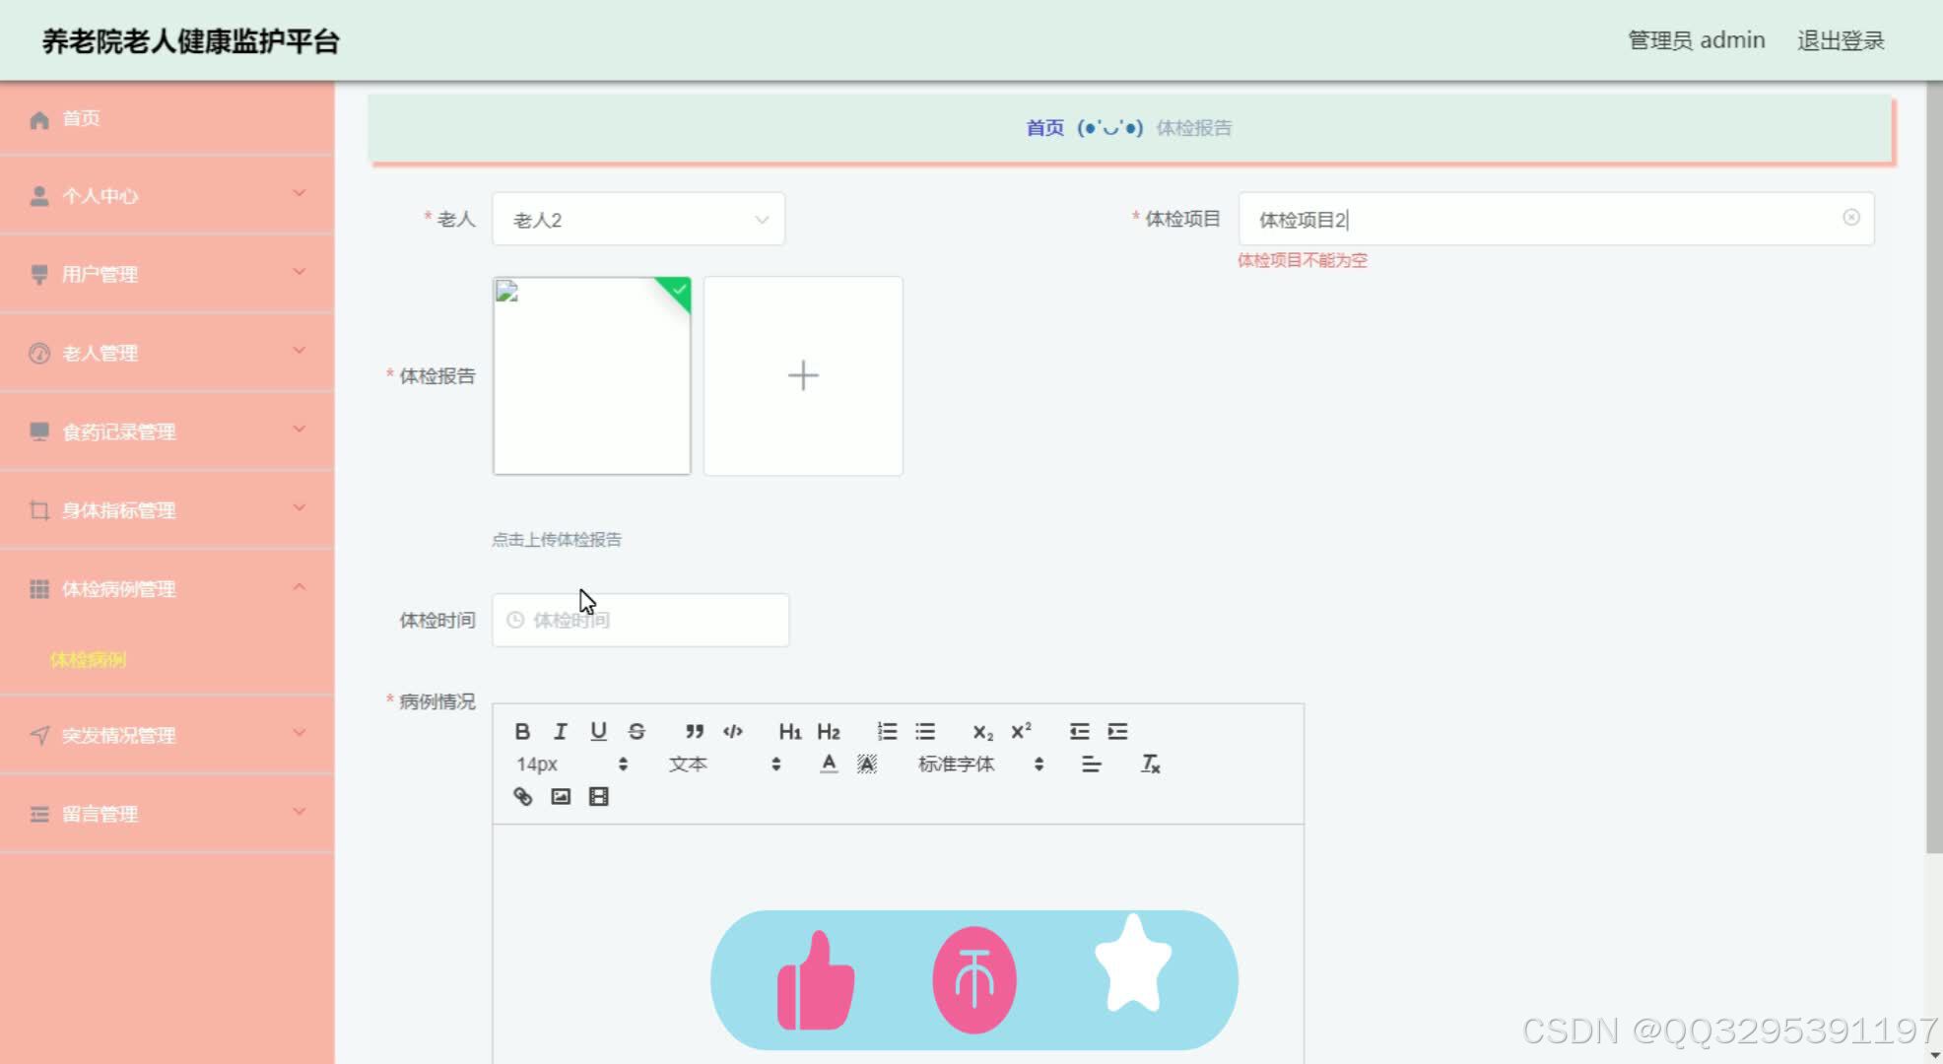The image size is (1943, 1064).
Task: Open the 体检时间 date picker
Action: (x=640, y=620)
